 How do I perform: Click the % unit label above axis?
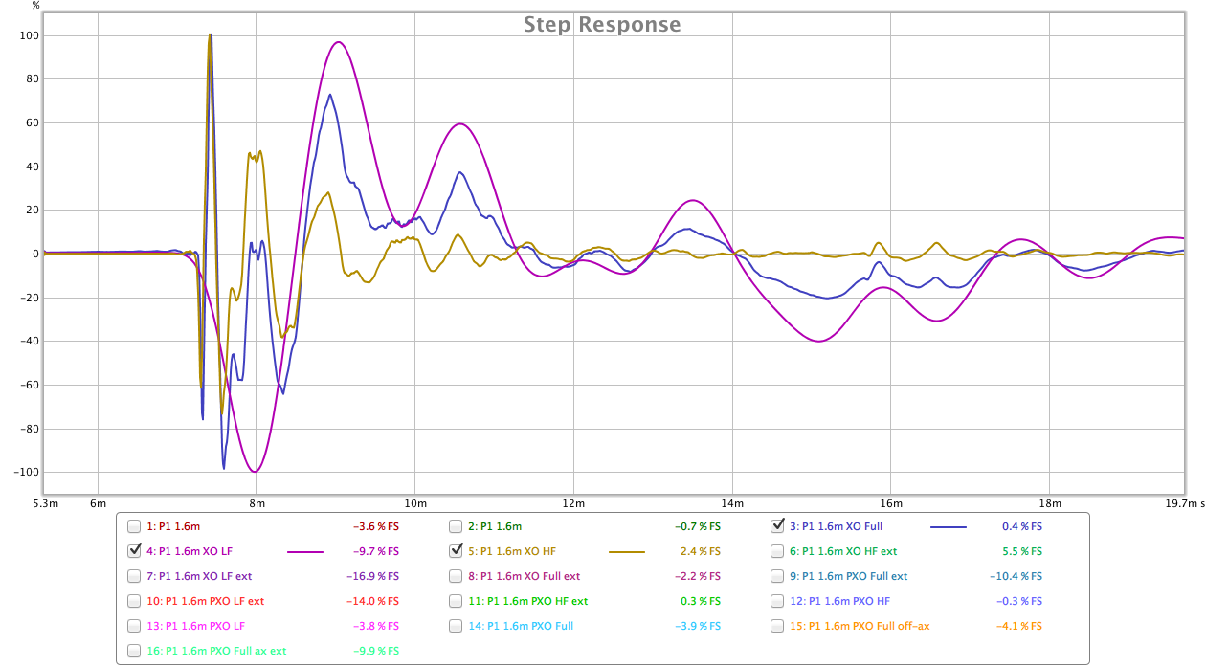35,6
